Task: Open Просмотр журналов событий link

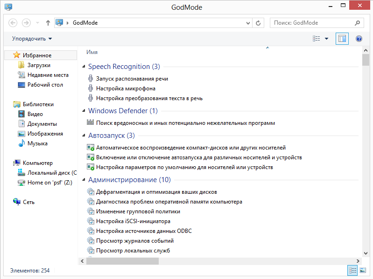Action: coord(135,241)
